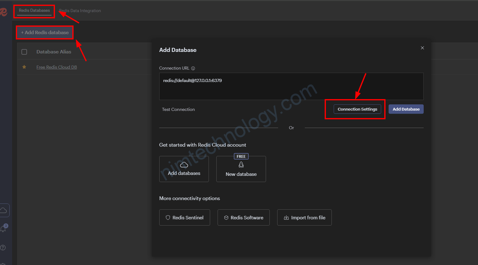Click the Redis logo in sidebar
478x265 pixels.
[x=3, y=12]
